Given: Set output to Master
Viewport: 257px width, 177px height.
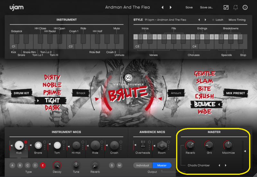Looking at the screenshot, I should click(162, 165).
